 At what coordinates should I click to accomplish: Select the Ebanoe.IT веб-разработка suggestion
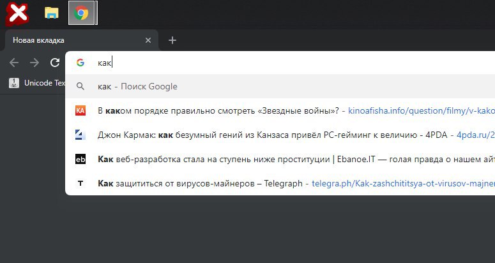(x=255, y=159)
